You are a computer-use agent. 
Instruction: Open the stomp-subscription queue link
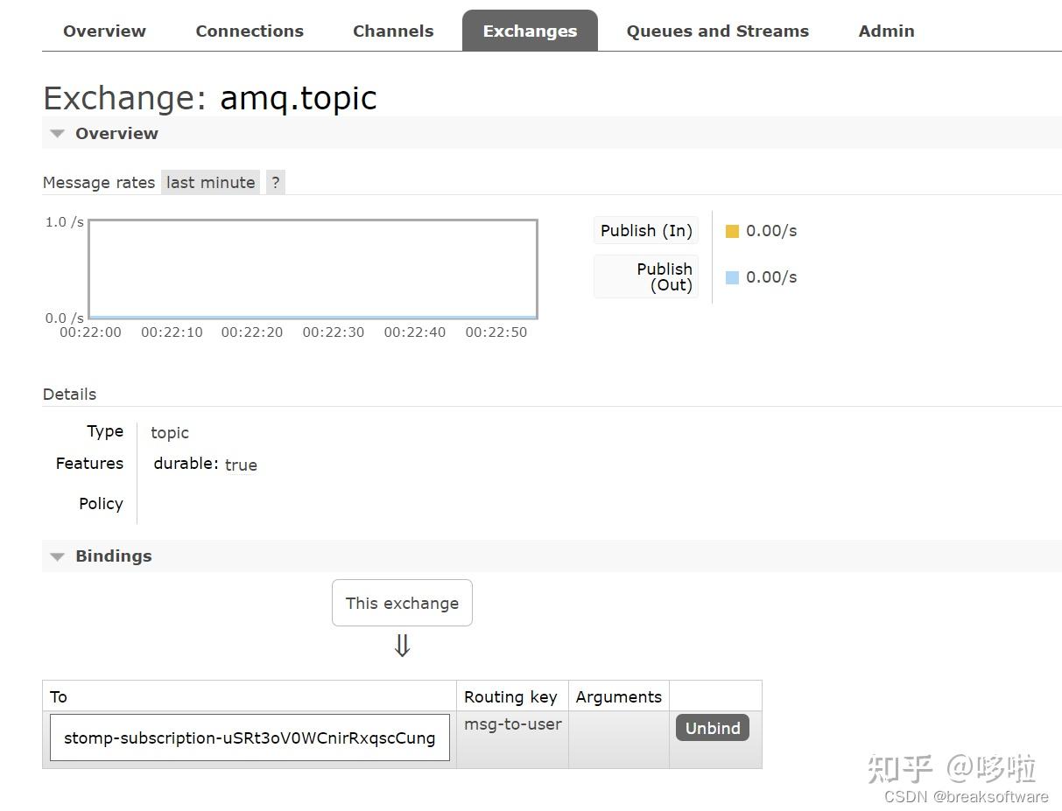[x=250, y=738]
